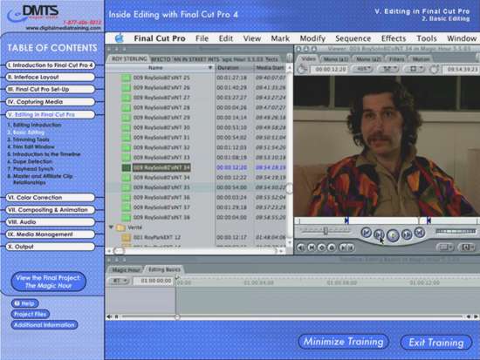Open the Edit menu
This screenshot has height=360, width=480.
click(226, 38)
